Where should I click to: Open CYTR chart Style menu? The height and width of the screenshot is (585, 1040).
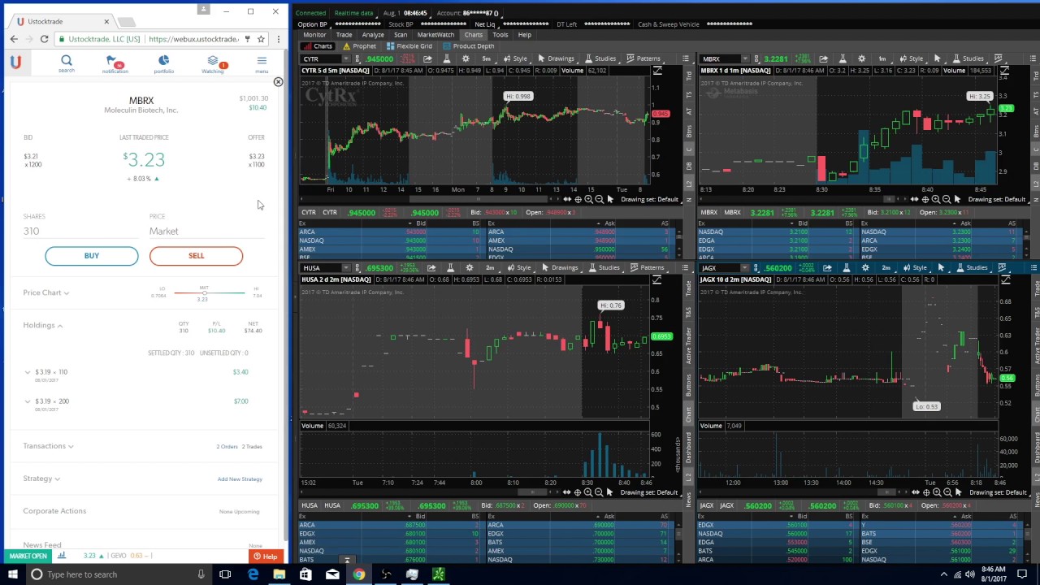click(x=514, y=58)
